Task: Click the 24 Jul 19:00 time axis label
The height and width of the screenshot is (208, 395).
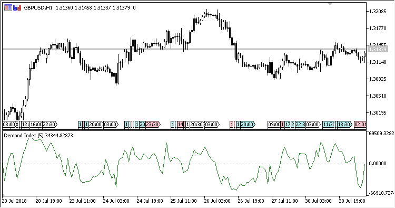Action: pos(150,201)
